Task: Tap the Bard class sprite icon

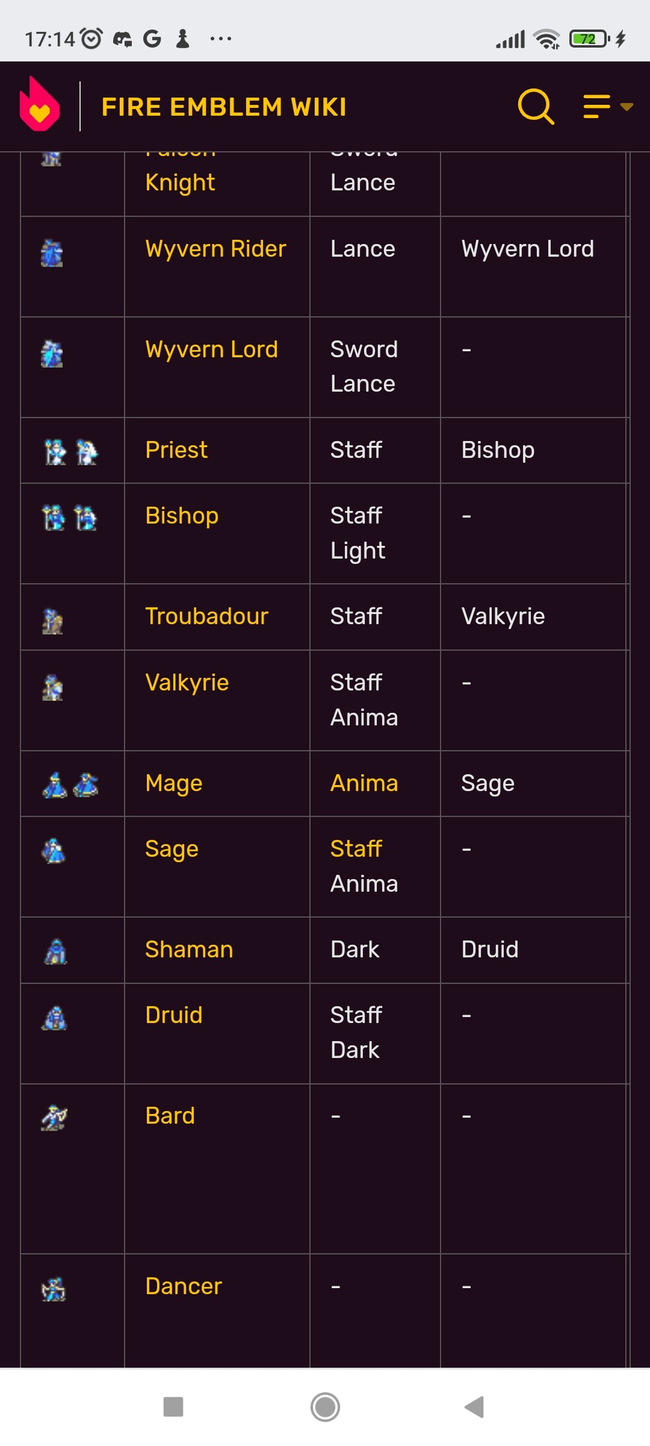Action: [x=54, y=1118]
